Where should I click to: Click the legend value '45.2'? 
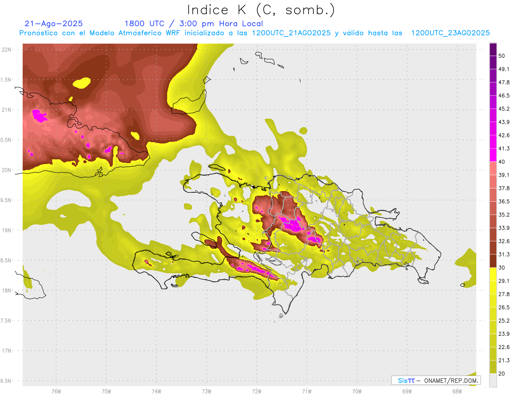(x=504, y=109)
